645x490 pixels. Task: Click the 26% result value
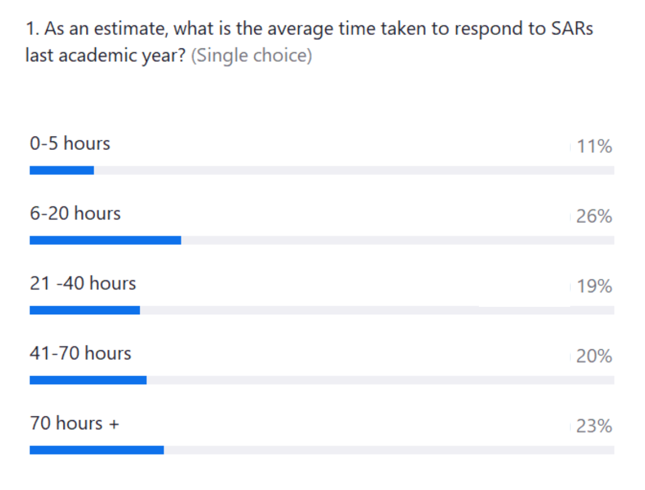594,216
